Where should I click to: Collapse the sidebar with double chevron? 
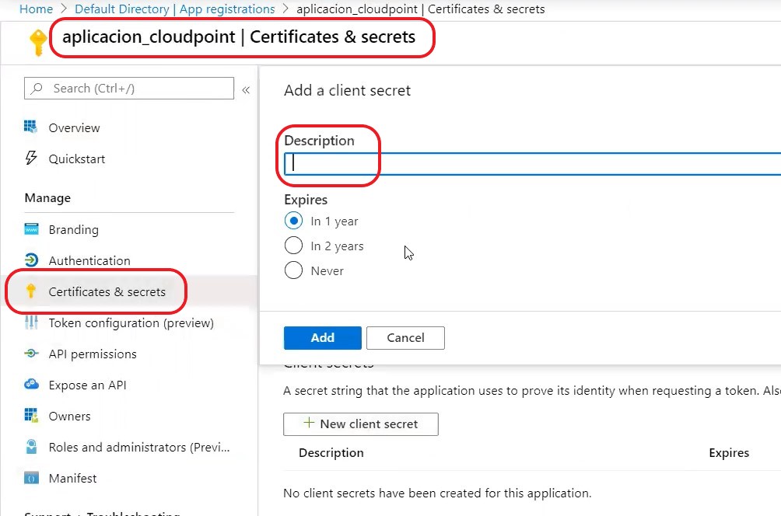246,90
